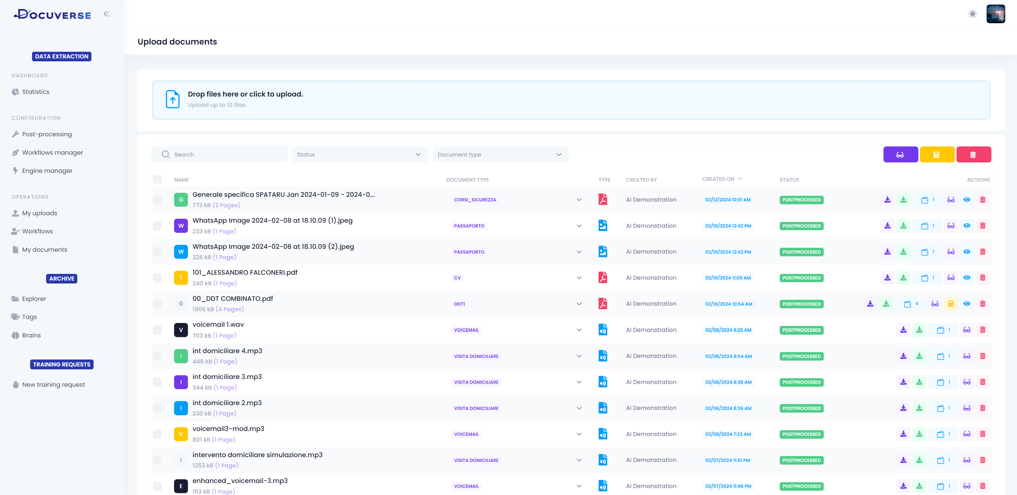The image size is (1017, 495).
Task: Click the red bulk delete button
Action: pos(973,154)
